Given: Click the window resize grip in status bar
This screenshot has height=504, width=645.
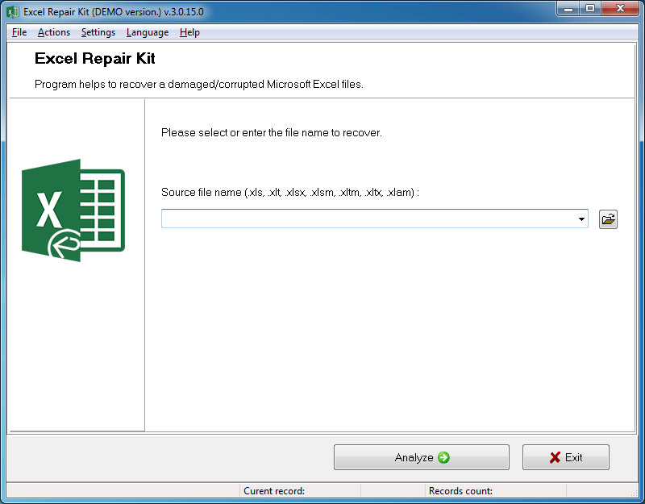Looking at the screenshot, I should (635, 492).
